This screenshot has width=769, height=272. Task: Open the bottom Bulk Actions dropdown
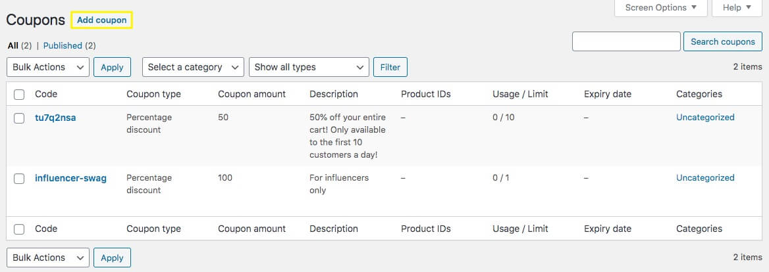(x=47, y=258)
